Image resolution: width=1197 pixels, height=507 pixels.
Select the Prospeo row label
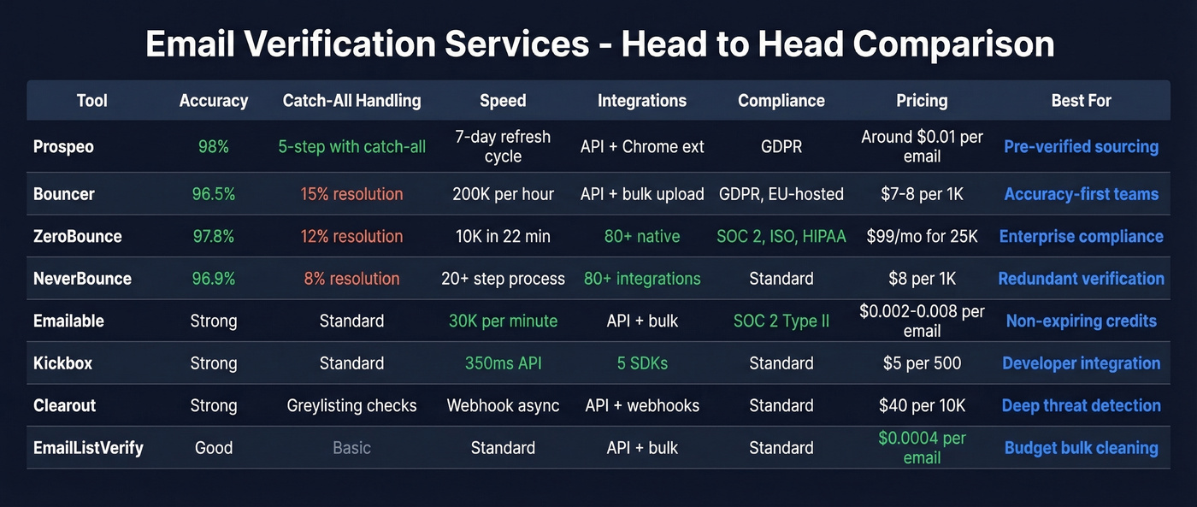63,146
